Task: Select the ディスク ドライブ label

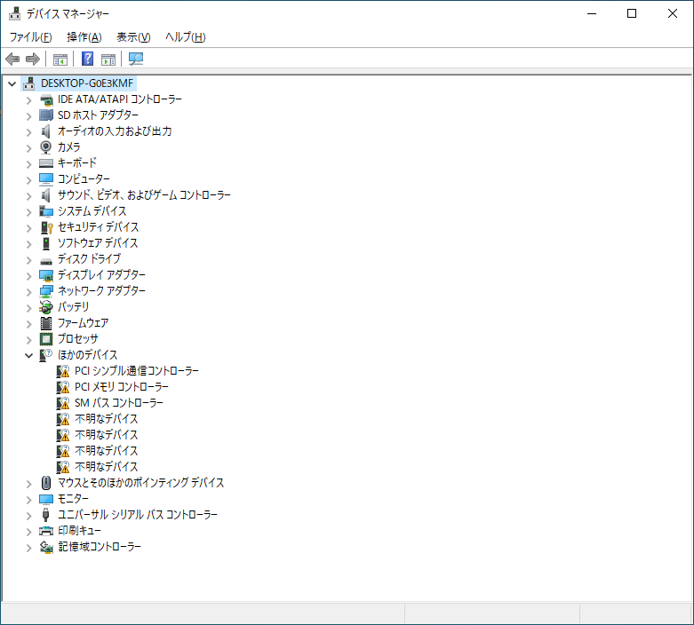Action: pos(89,258)
